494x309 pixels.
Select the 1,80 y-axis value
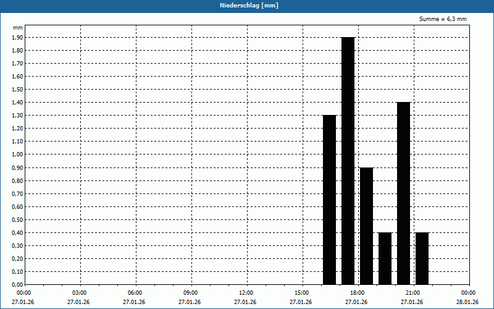[x=17, y=51]
